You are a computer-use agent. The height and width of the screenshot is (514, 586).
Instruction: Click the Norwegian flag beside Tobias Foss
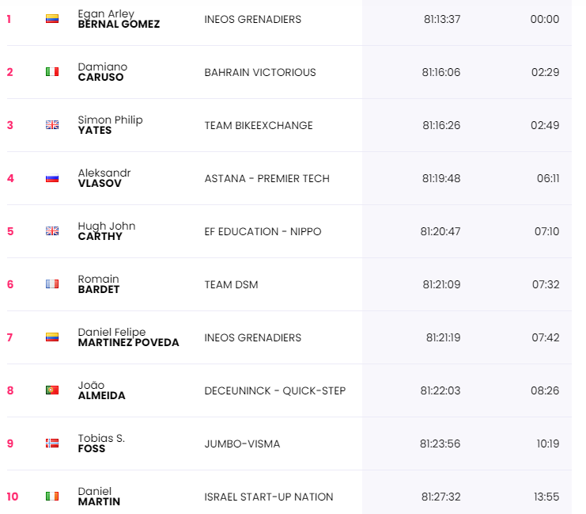(52, 444)
